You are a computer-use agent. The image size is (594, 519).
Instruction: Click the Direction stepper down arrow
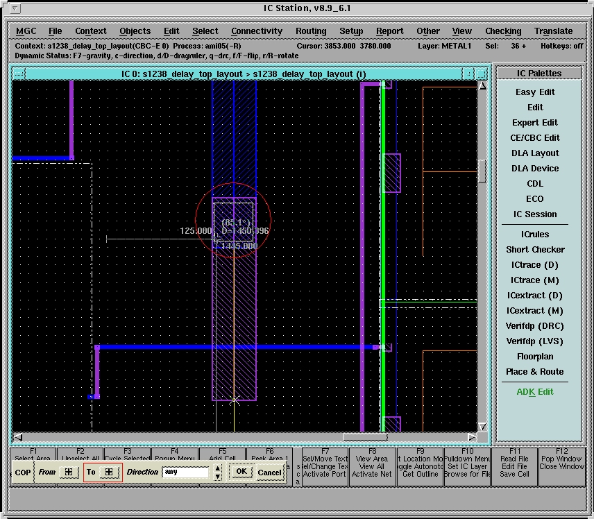[x=218, y=476]
